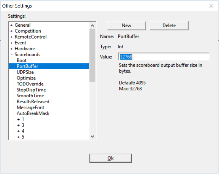The width and height of the screenshot is (219, 174).
Task: Select the UDPSize setting
Action: (25, 72)
